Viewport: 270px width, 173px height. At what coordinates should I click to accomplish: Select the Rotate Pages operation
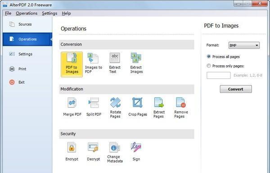click(x=115, y=108)
